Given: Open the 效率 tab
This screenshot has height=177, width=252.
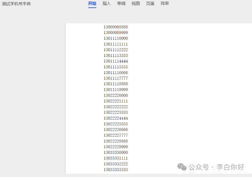Looking at the screenshot, I should tap(164, 4).
